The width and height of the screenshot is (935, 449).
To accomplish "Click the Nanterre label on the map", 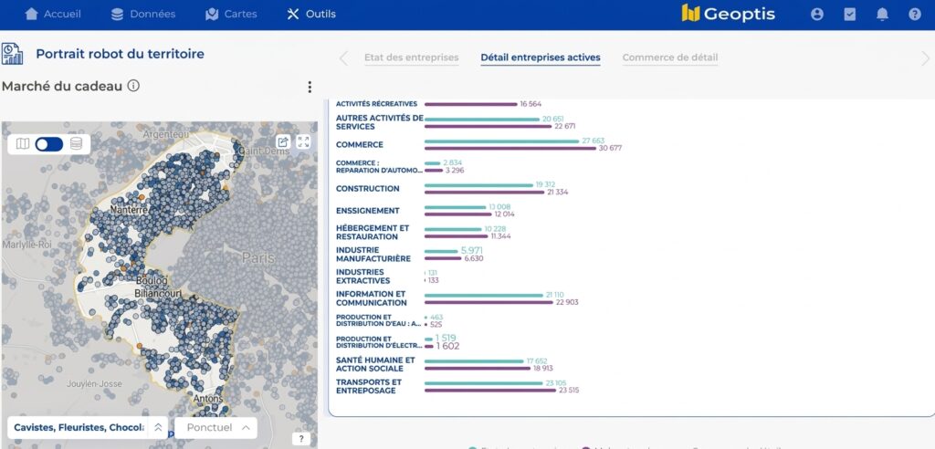I will (x=130, y=211).
